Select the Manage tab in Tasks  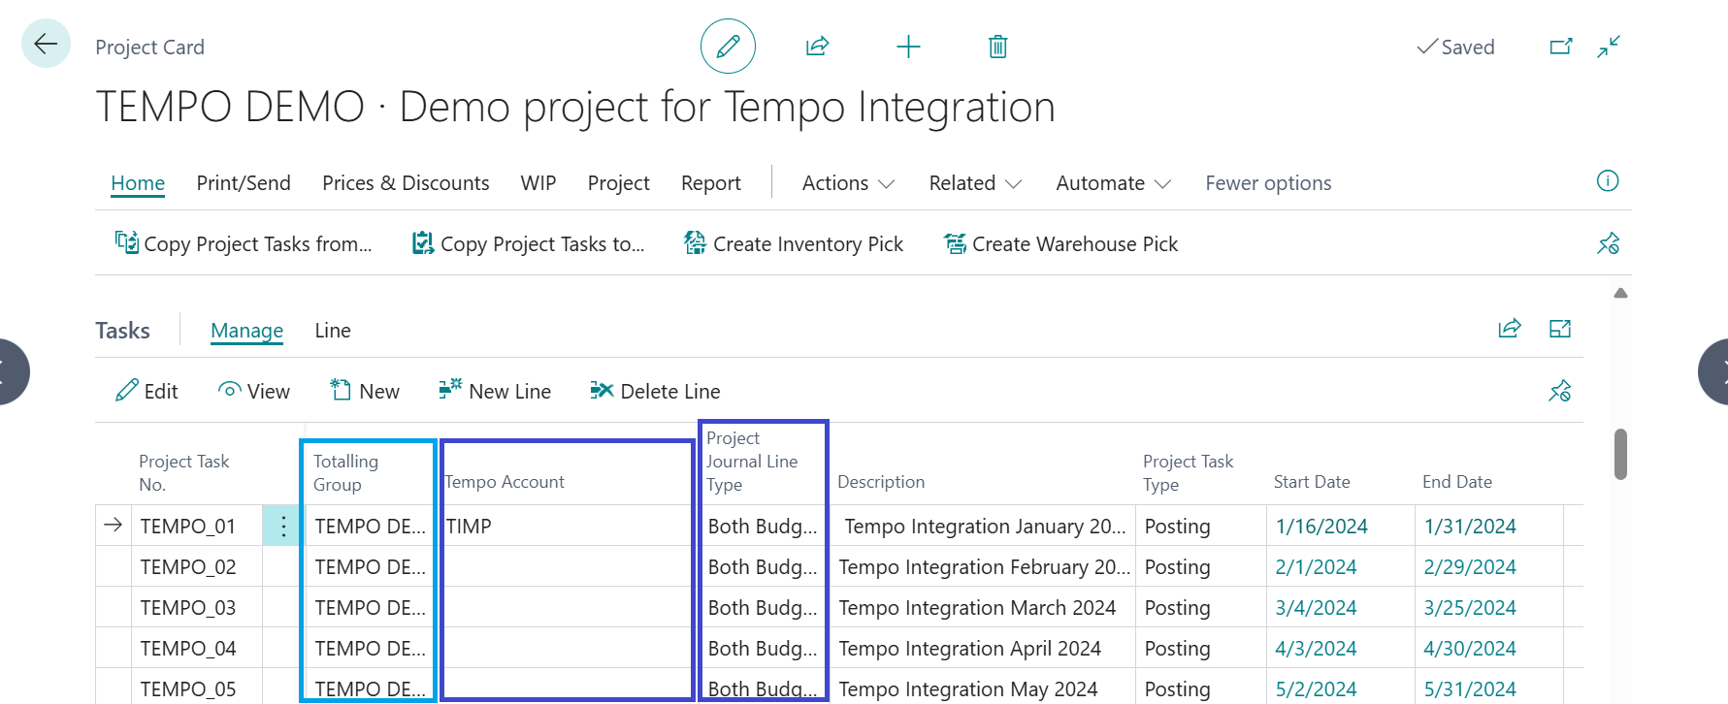pos(246,331)
